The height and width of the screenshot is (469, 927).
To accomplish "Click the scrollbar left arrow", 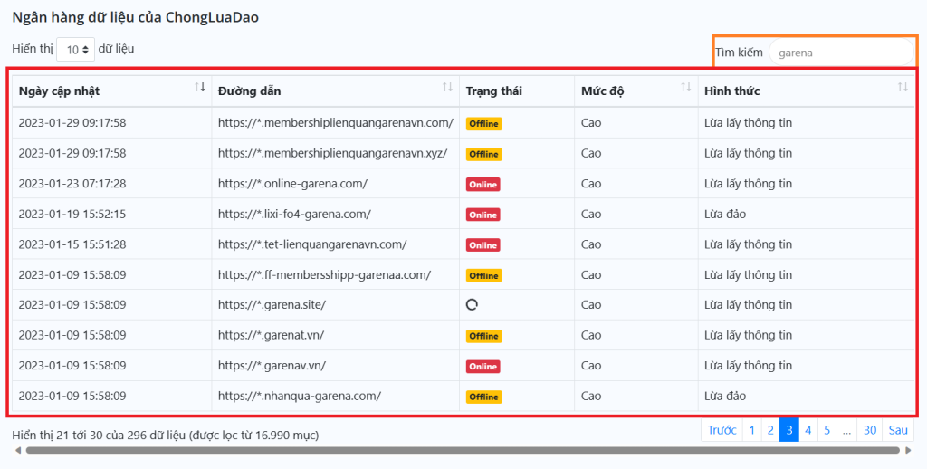I will 18,450.
